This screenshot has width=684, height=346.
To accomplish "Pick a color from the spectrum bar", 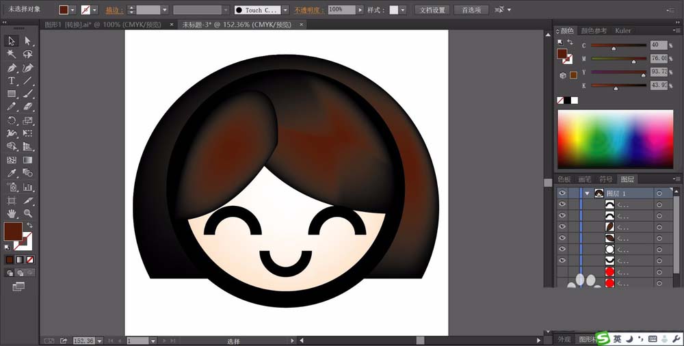I will tap(615, 139).
